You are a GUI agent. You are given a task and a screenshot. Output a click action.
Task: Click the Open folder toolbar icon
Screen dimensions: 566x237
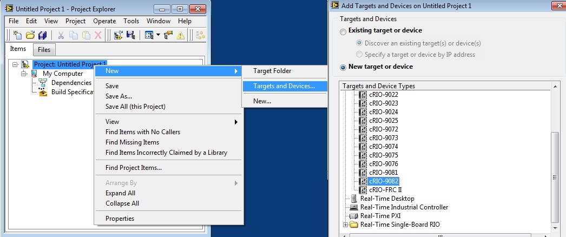(30, 35)
